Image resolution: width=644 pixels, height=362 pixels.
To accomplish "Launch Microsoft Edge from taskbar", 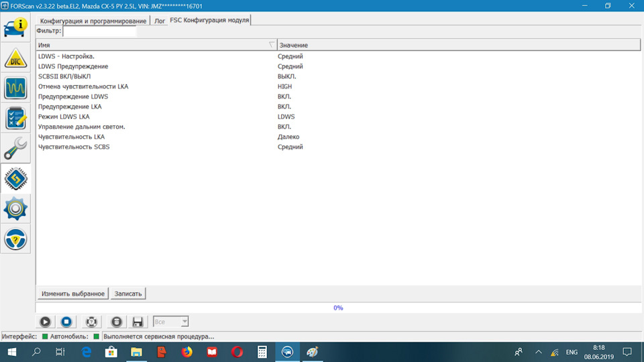I will click(x=87, y=352).
